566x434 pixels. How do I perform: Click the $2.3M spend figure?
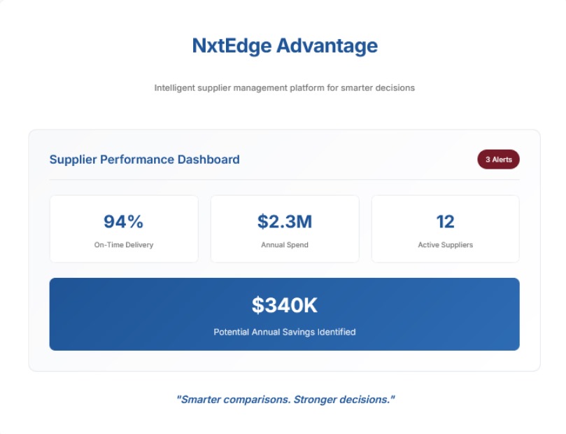284,222
